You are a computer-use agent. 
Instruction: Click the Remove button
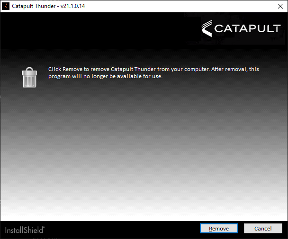(219, 229)
